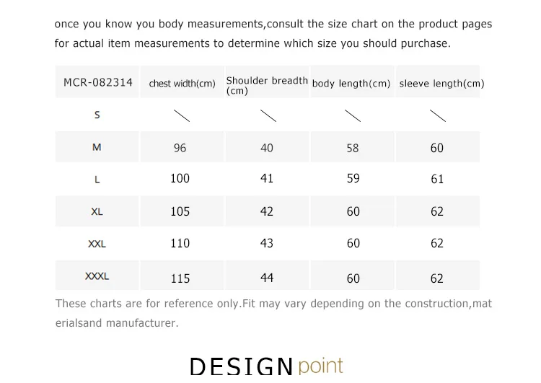Select the body length(cm) column header
The image size is (541, 383).
351,84
